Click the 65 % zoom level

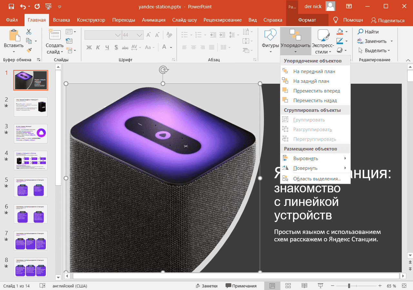pos(391,286)
